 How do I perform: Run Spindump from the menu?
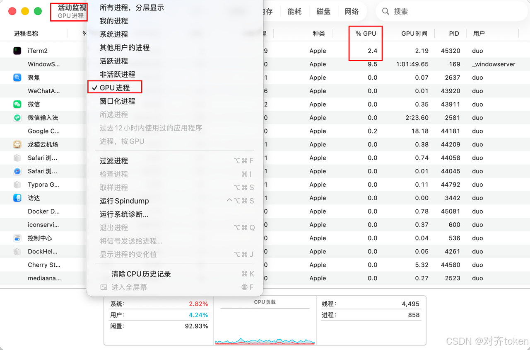coord(124,201)
